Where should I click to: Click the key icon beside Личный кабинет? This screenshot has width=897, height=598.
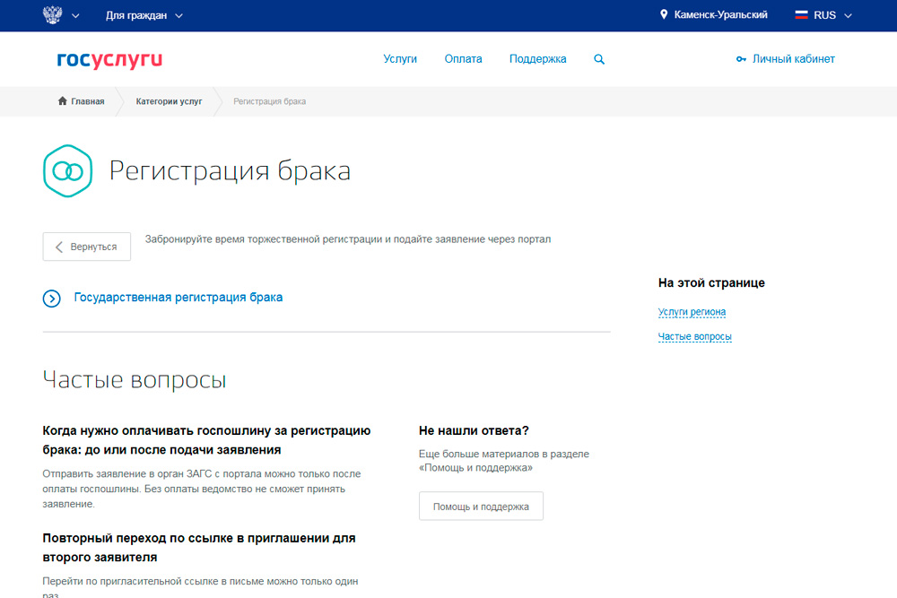click(x=739, y=58)
